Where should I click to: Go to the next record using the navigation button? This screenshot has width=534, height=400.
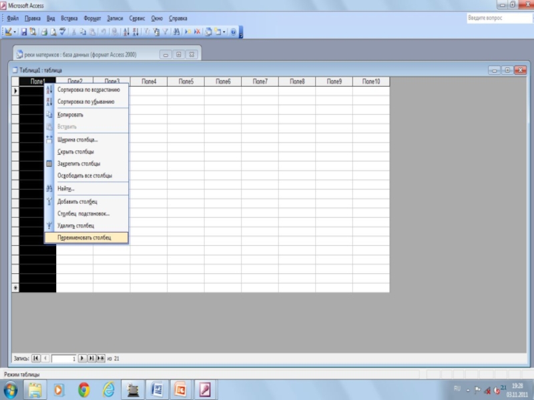coord(83,358)
